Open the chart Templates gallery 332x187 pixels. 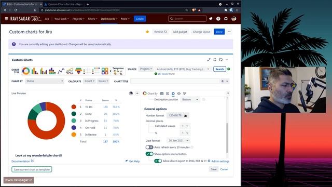(x=118, y=71)
